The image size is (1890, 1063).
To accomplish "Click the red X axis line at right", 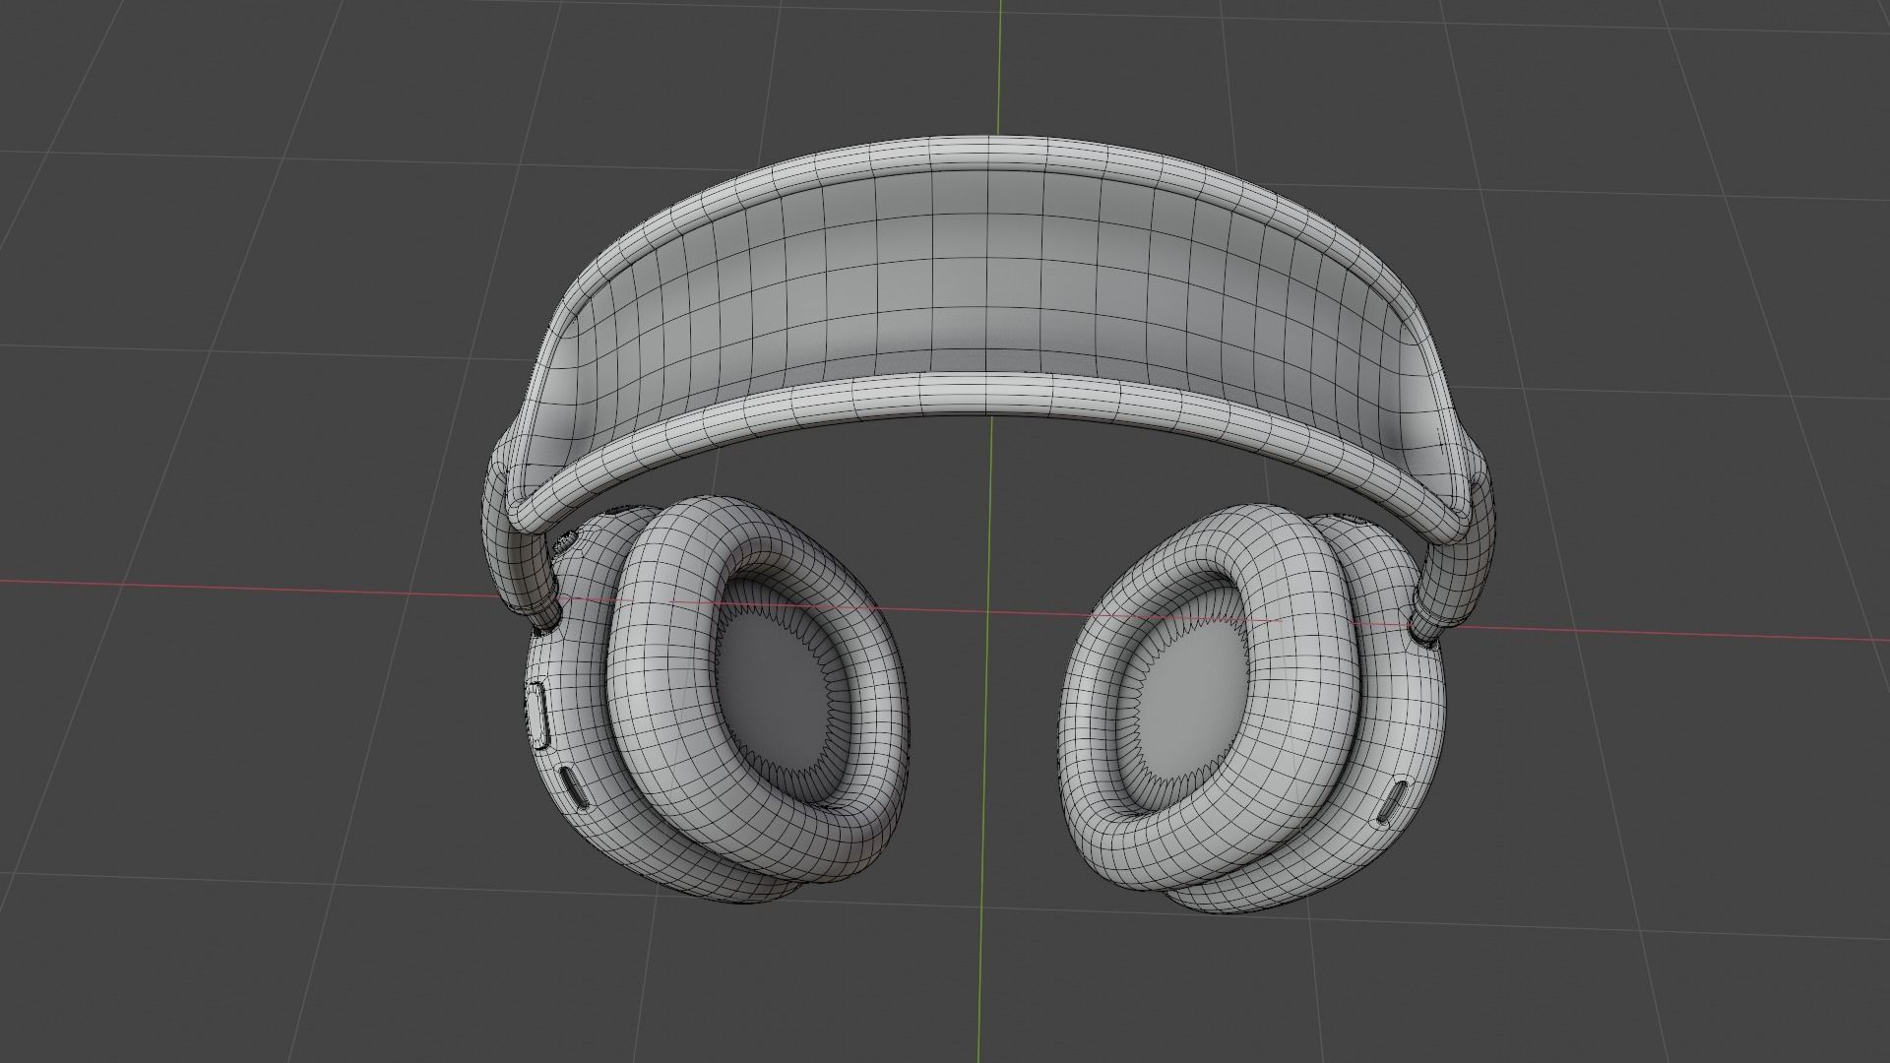I will [x=1673, y=633].
